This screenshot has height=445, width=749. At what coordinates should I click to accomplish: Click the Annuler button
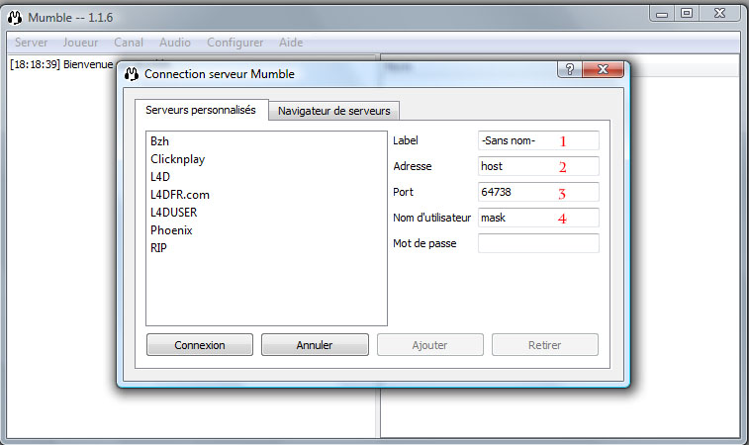[x=315, y=345]
